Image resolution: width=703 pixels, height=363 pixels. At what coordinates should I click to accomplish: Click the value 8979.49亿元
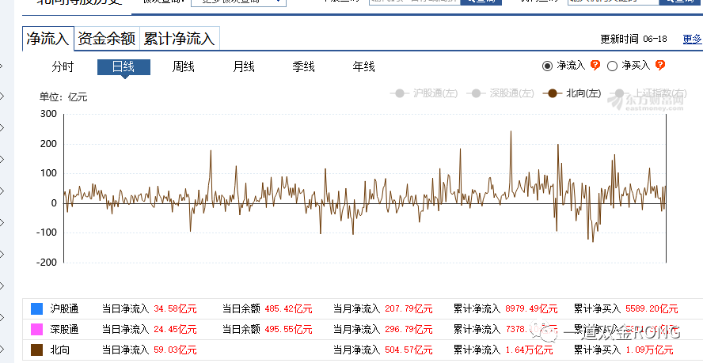[531, 308]
